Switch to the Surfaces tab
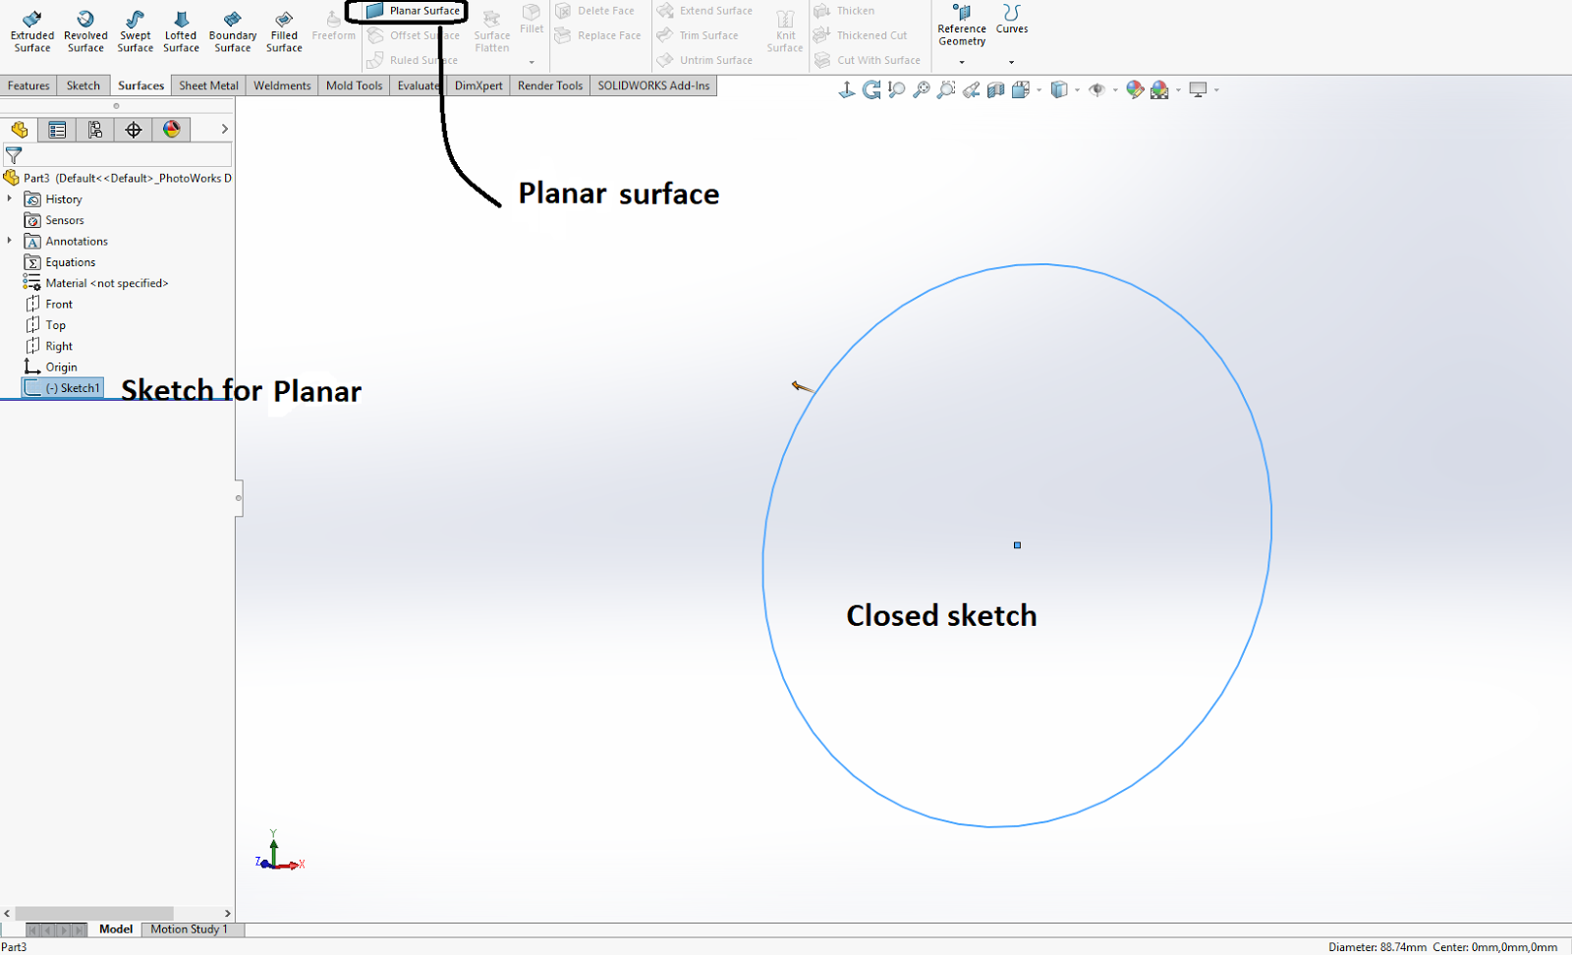Image resolution: width=1572 pixels, height=955 pixels. pos(140,85)
